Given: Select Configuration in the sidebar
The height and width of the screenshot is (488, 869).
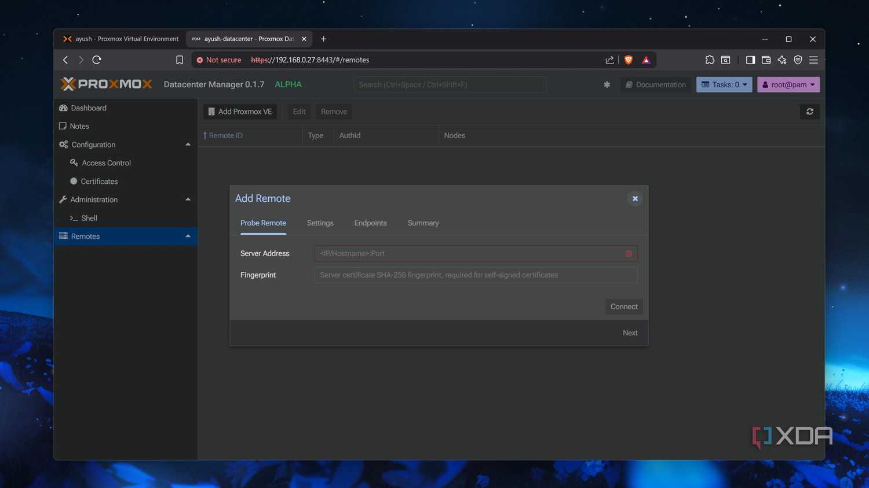Looking at the screenshot, I should coord(93,145).
